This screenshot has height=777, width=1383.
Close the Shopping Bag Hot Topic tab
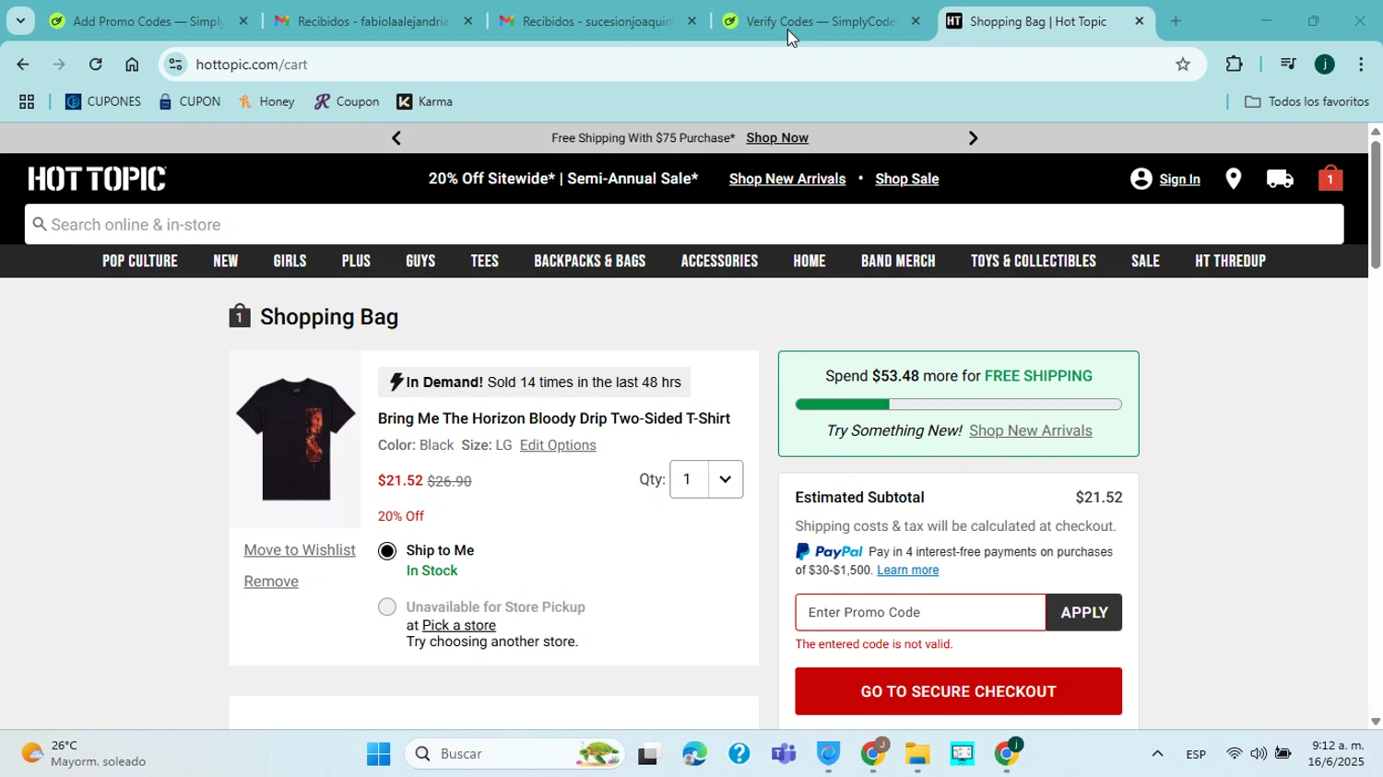pyautogui.click(x=1140, y=21)
